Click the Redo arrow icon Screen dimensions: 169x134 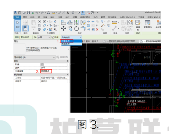pyautogui.click(x=43, y=13)
